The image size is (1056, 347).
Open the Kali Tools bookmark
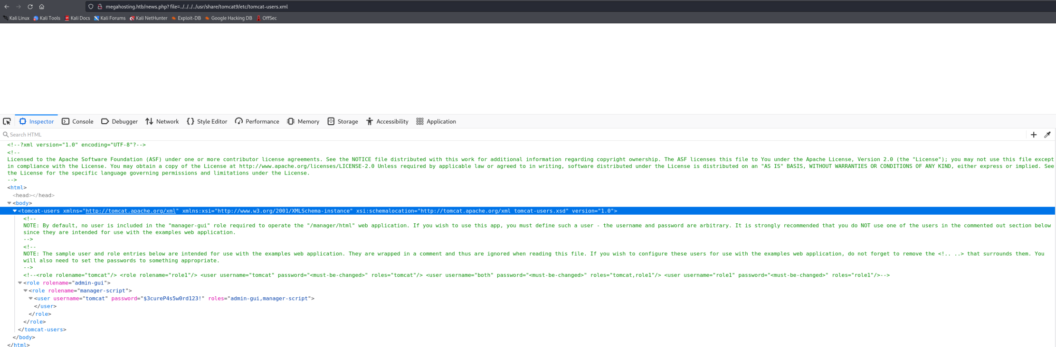(x=47, y=18)
